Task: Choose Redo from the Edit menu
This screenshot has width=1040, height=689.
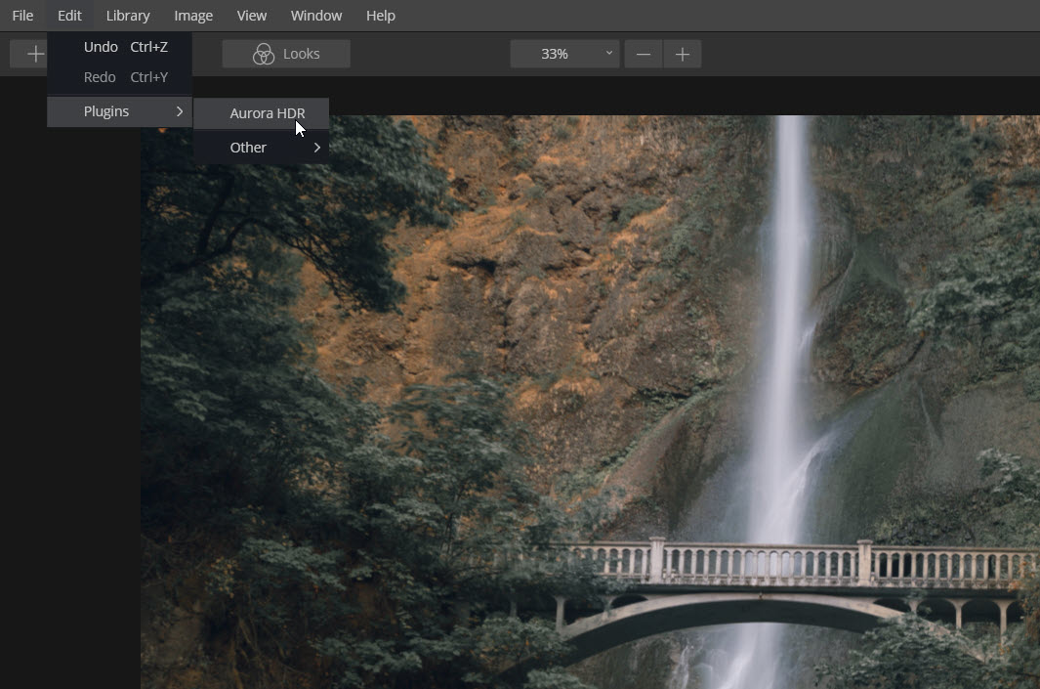Action: (x=120, y=77)
